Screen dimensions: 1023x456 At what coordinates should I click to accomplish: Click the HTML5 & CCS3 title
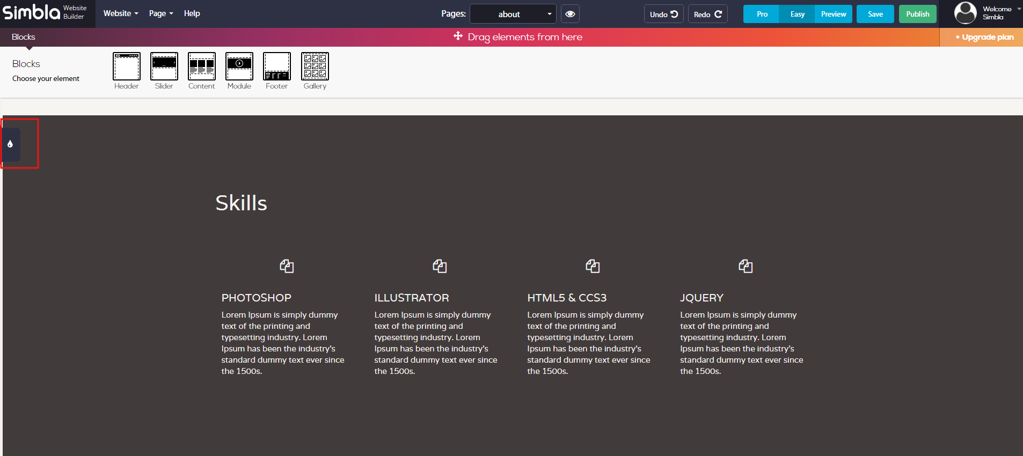[567, 298]
